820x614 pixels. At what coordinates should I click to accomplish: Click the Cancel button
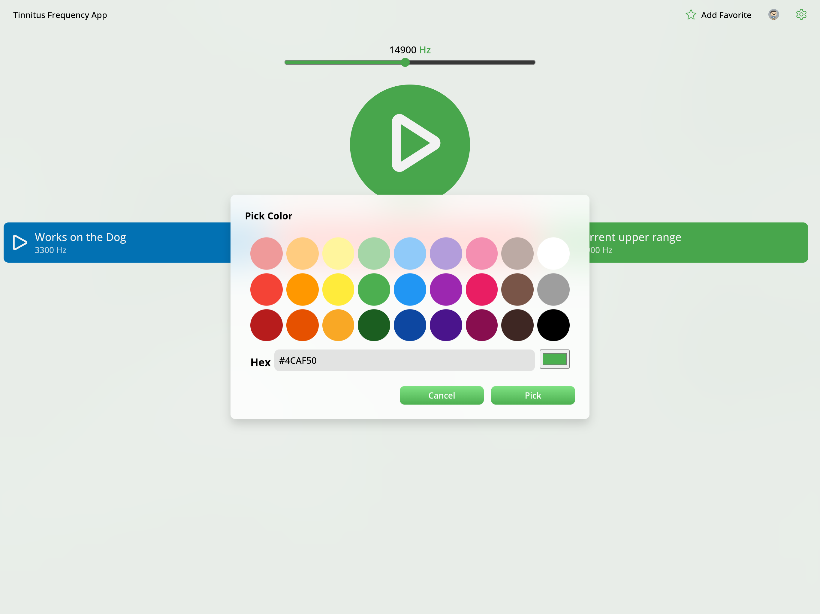point(442,395)
